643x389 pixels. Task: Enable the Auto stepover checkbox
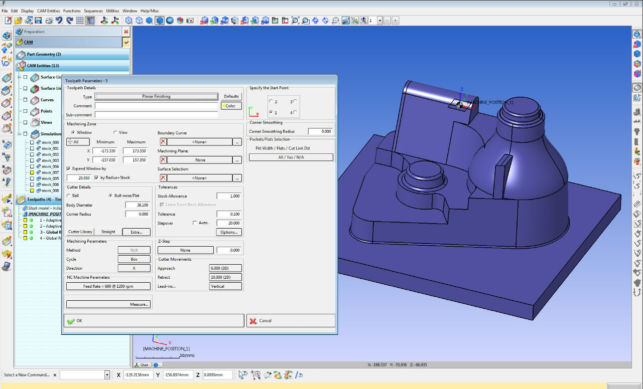point(195,223)
